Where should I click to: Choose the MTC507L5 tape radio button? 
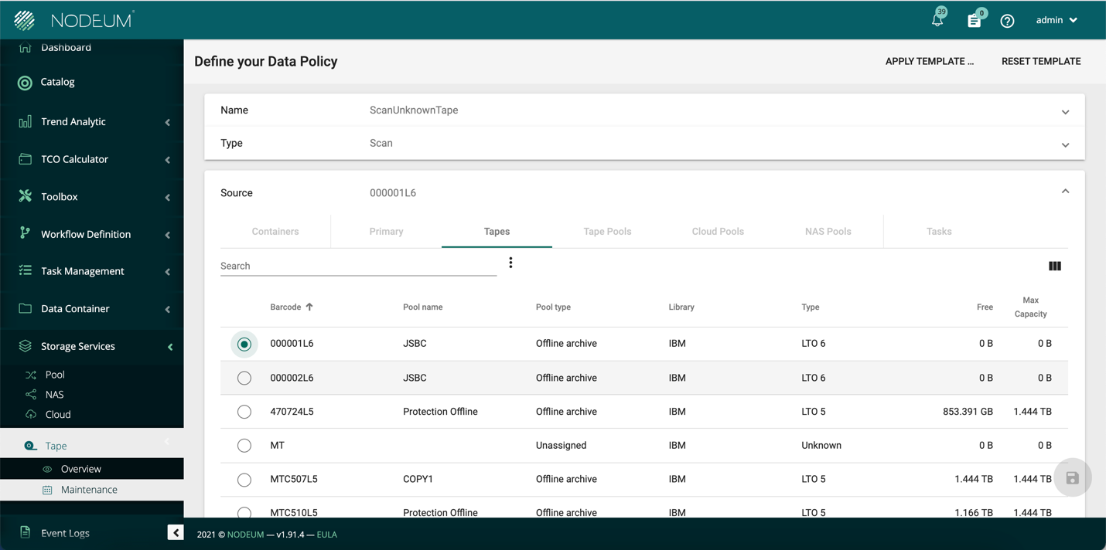coord(244,480)
